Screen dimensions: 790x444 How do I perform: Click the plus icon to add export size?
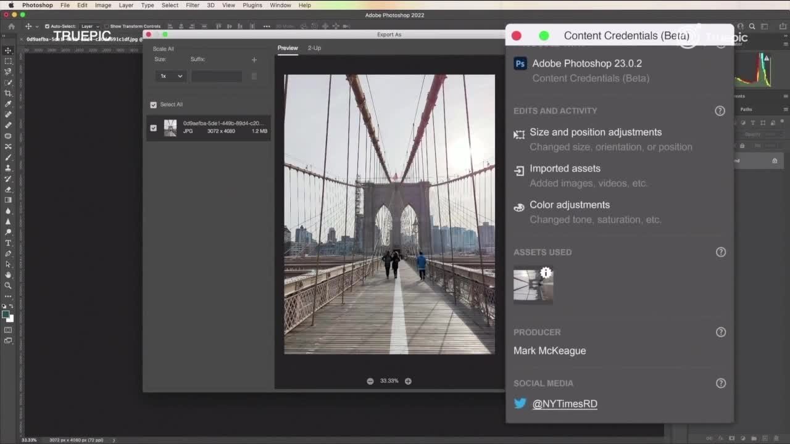pos(254,60)
